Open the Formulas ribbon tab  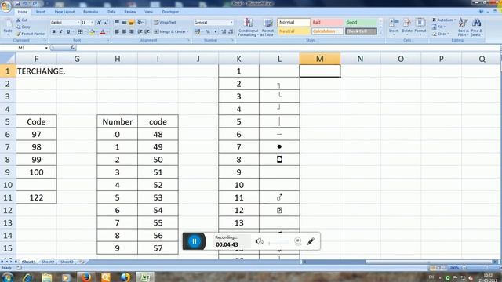click(x=91, y=12)
